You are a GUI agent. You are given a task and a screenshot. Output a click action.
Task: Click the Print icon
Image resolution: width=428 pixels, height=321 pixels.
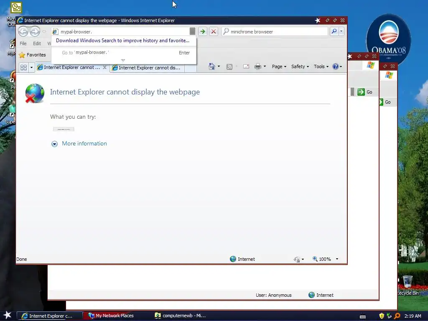(257, 66)
